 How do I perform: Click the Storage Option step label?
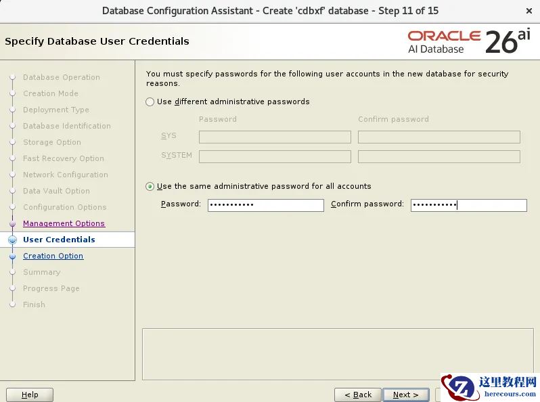pos(52,142)
